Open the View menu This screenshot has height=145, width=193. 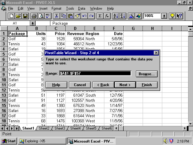[x=31, y=8]
